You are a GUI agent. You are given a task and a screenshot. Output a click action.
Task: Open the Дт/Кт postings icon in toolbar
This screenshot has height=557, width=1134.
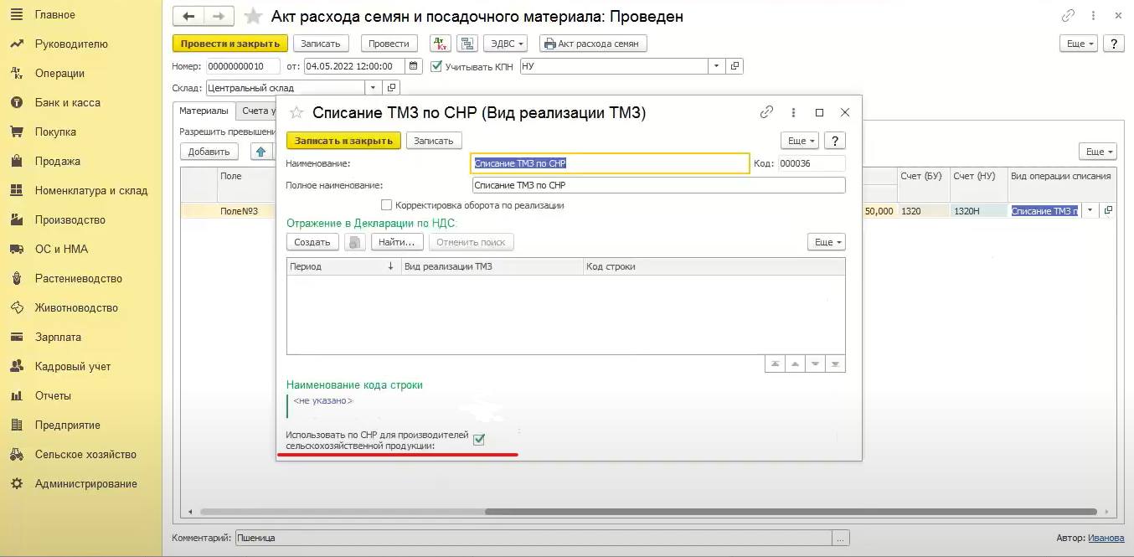click(440, 44)
